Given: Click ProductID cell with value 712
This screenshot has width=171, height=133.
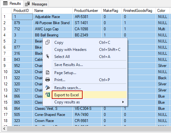Looking at the screenshot, I should click(x=22, y=29).
